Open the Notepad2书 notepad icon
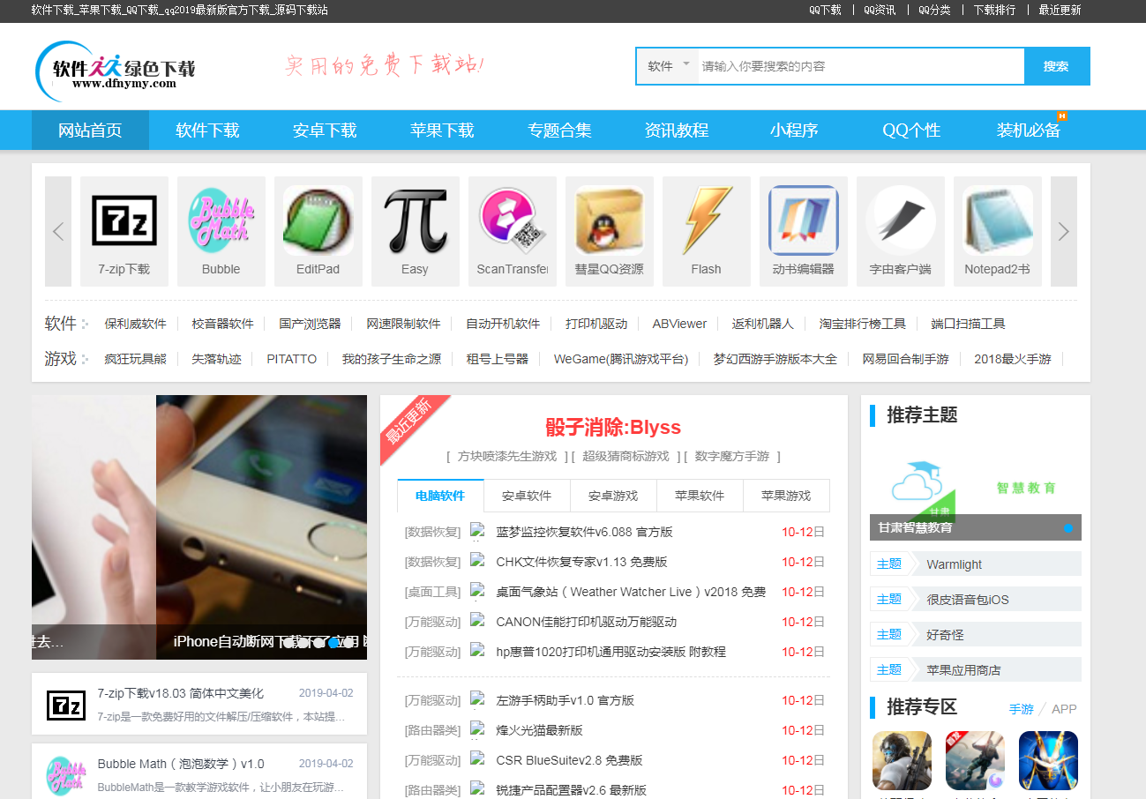Screen dimensions: 1146x799 click(x=998, y=220)
